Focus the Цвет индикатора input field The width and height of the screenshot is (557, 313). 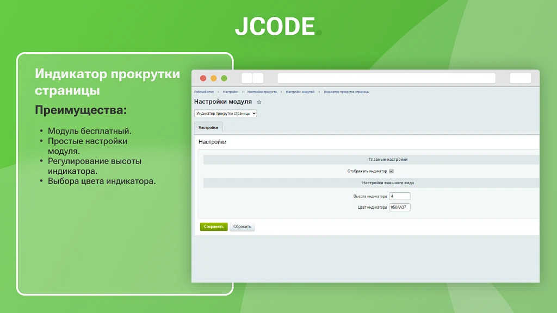click(x=400, y=207)
